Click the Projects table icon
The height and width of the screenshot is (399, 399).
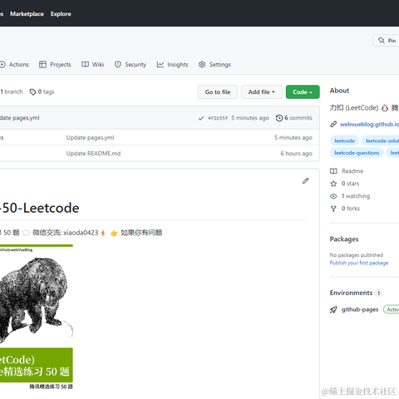[42, 65]
